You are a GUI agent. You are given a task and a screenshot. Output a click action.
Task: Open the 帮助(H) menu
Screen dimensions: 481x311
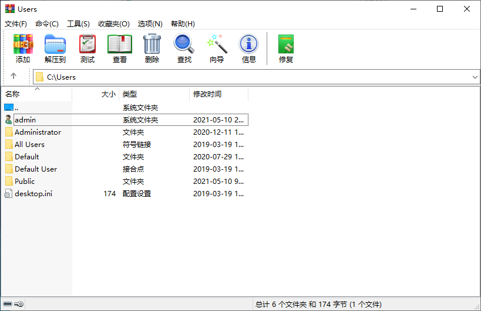[x=183, y=24]
